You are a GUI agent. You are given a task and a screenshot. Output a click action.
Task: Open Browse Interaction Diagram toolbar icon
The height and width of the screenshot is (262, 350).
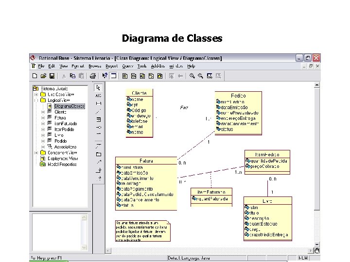[134, 76]
